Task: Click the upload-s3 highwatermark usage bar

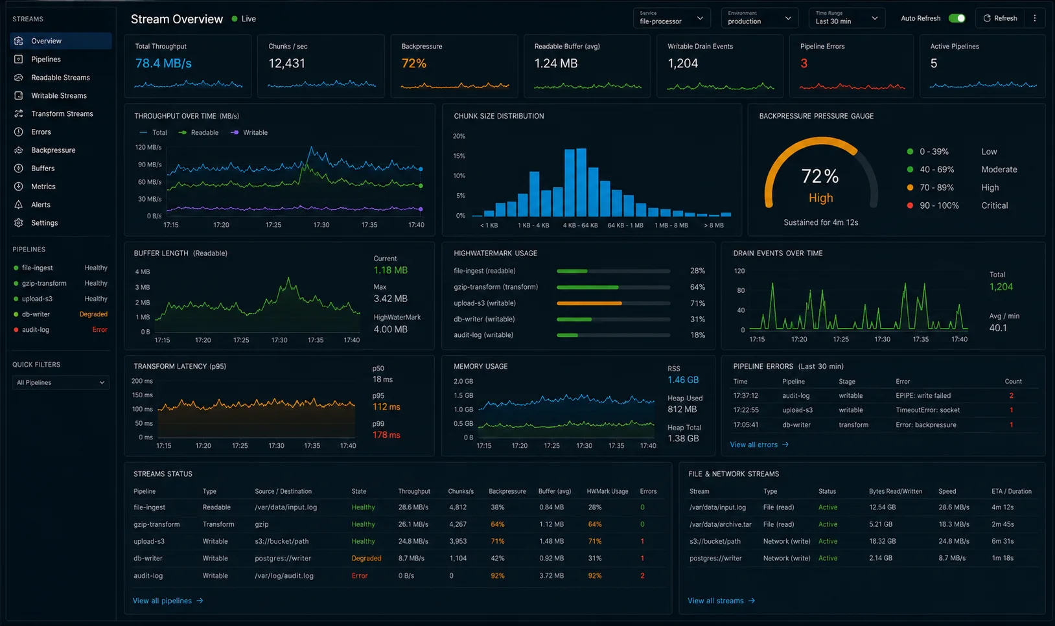Action: tap(613, 303)
